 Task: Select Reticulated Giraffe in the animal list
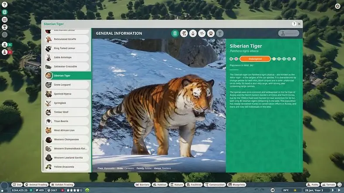67,39
